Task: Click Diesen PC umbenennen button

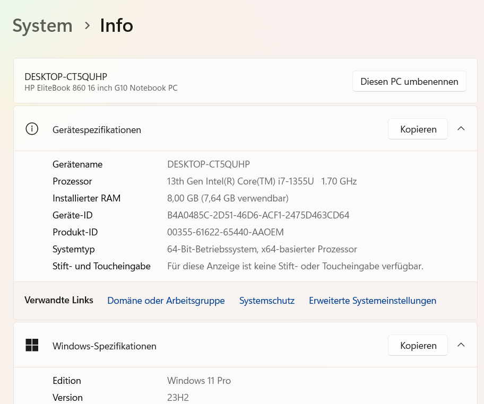Action: coord(409,82)
